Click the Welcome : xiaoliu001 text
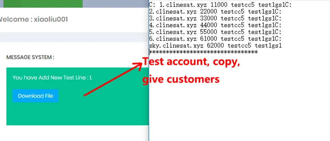The height and width of the screenshot is (141, 330). [x=33, y=19]
